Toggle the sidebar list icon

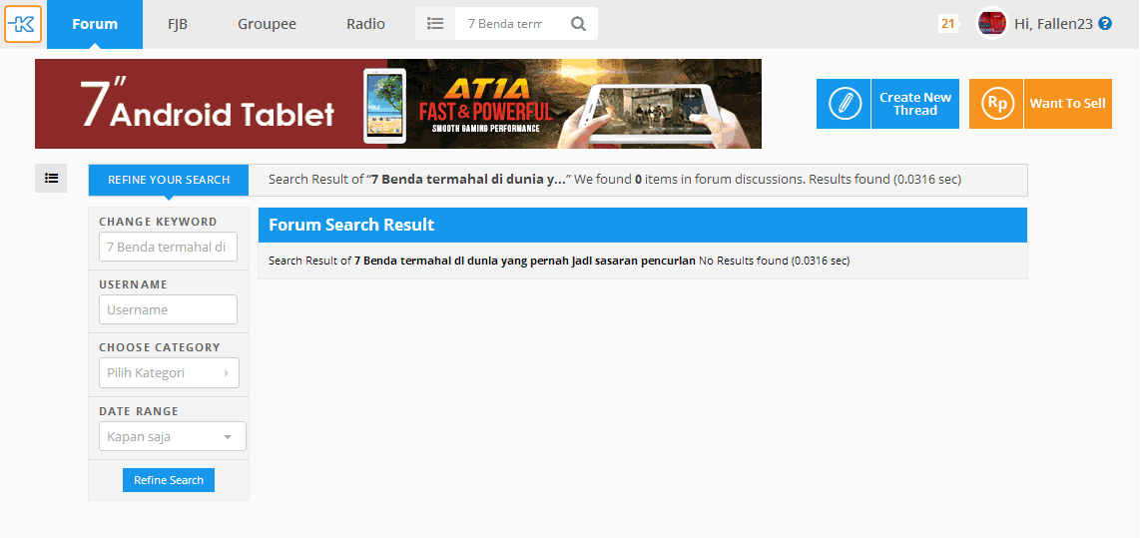click(51, 178)
